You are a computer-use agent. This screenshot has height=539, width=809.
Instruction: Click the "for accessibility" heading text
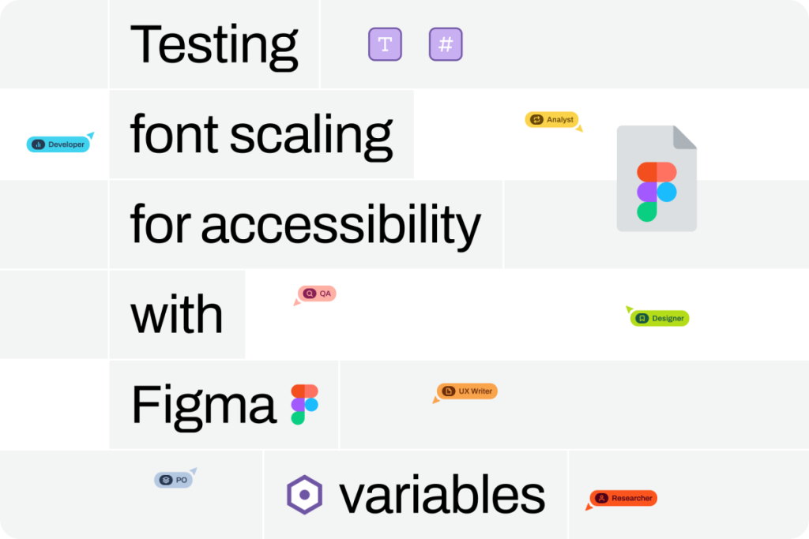point(305,224)
